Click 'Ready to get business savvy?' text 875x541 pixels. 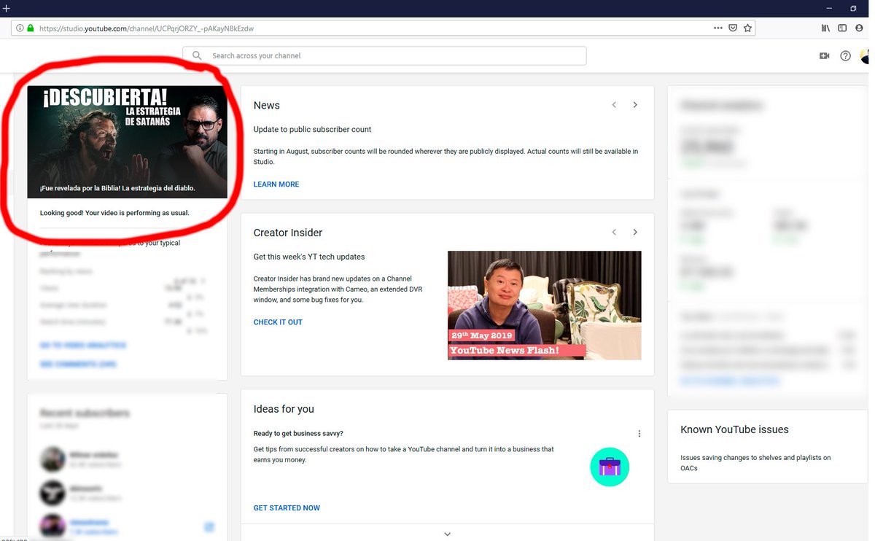tap(298, 434)
